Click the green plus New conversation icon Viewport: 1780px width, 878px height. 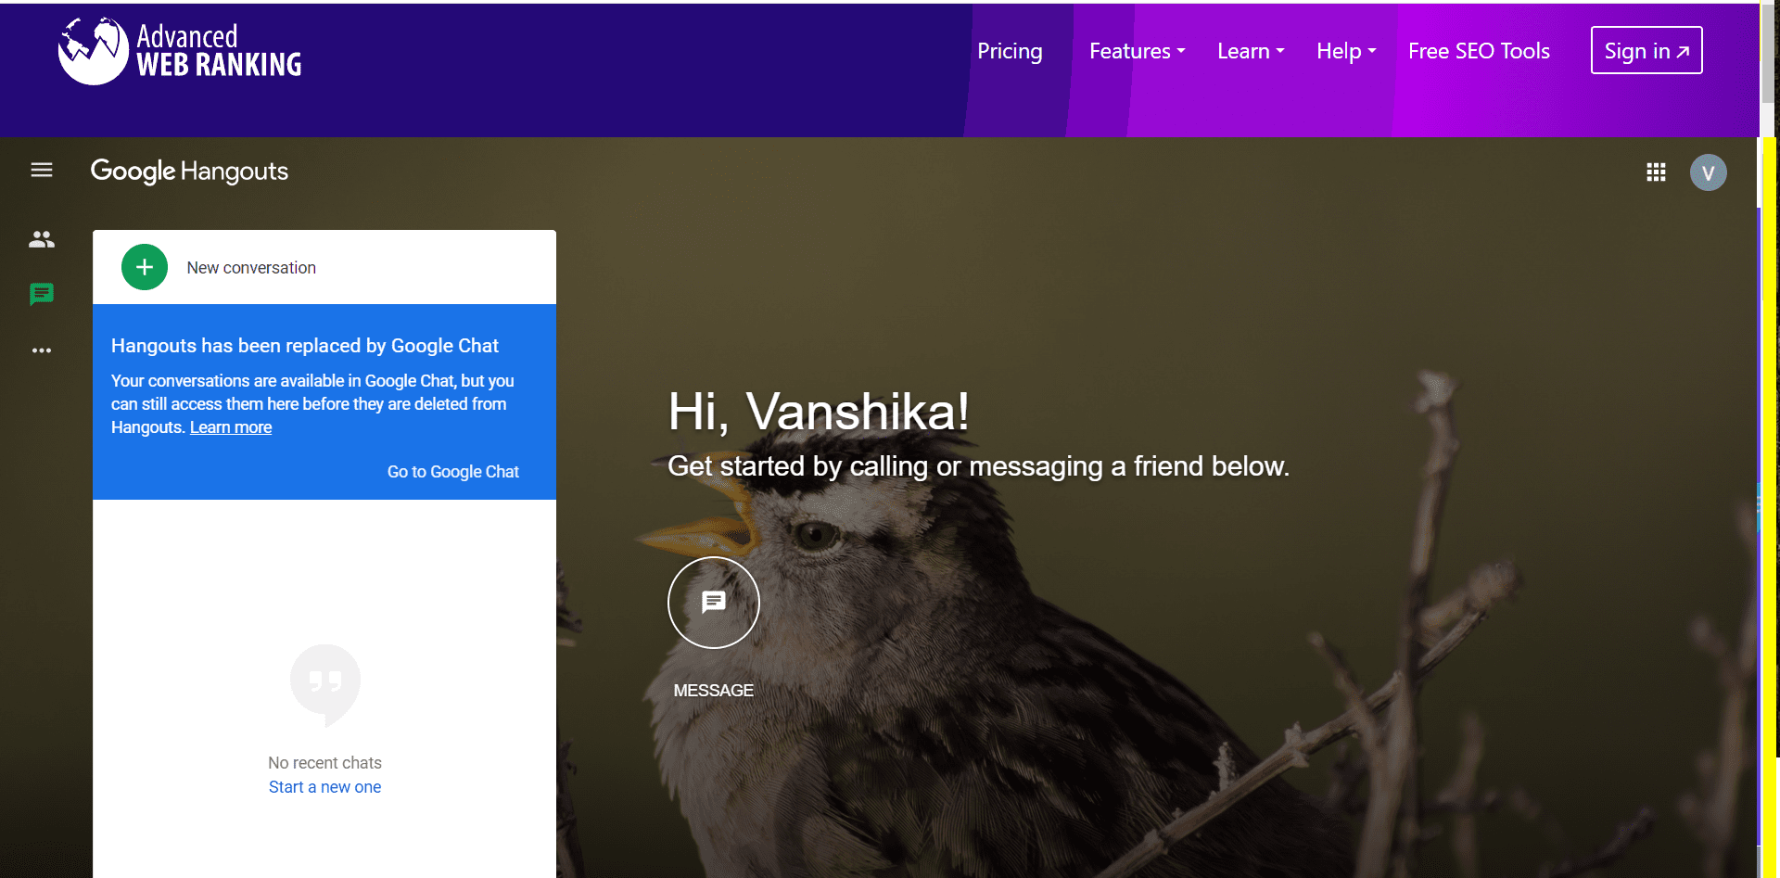pyautogui.click(x=145, y=267)
